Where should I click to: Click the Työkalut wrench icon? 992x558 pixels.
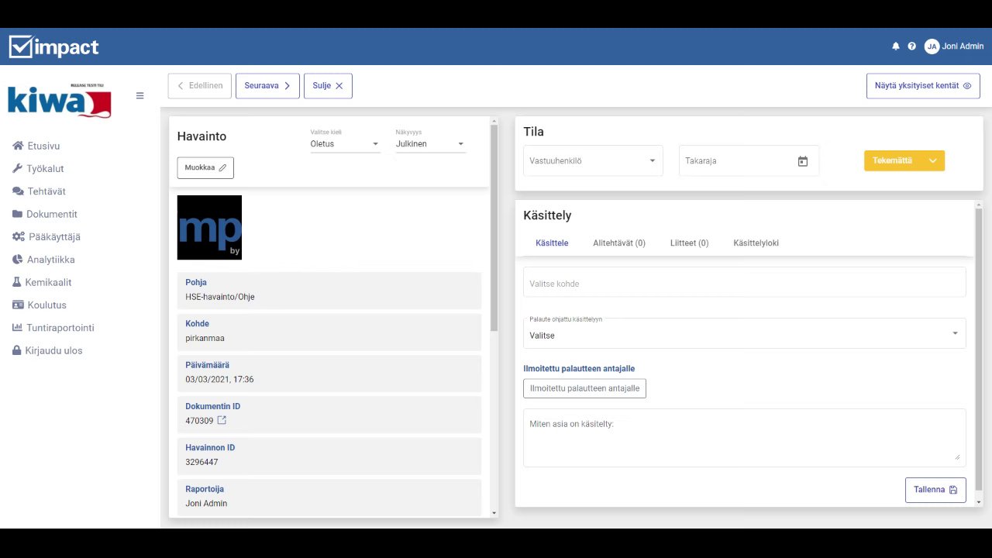(18, 168)
